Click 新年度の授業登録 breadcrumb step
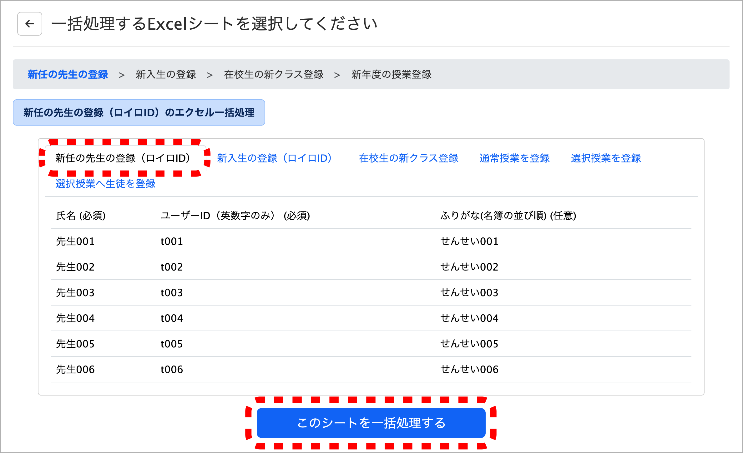This screenshot has height=453, width=743. [x=391, y=74]
